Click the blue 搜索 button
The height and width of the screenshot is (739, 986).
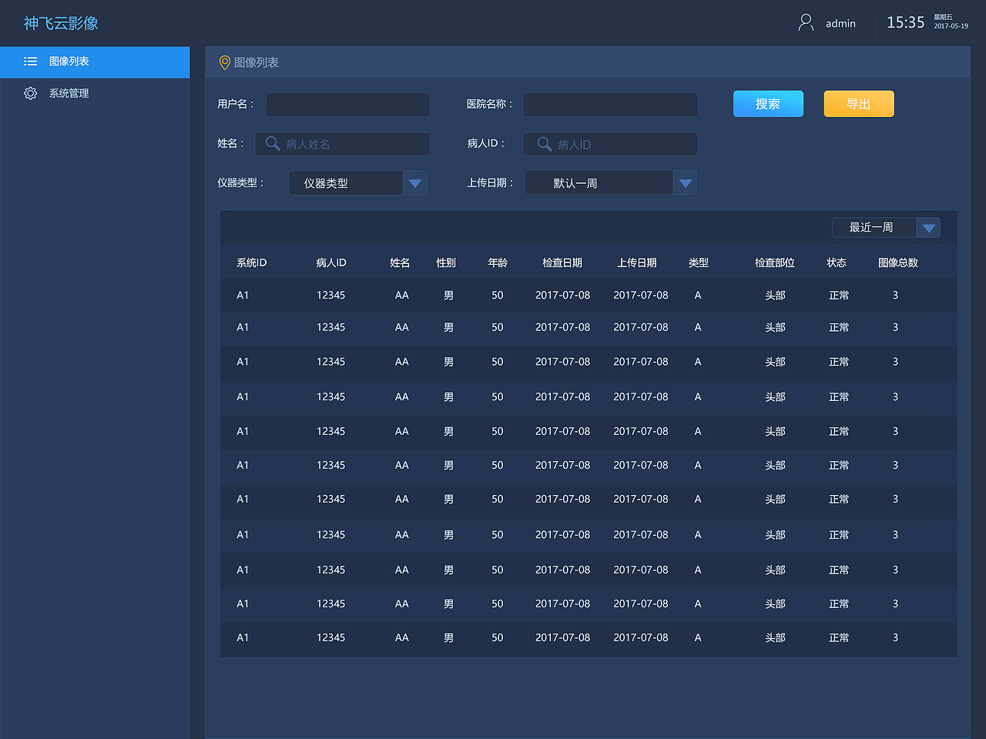click(768, 104)
